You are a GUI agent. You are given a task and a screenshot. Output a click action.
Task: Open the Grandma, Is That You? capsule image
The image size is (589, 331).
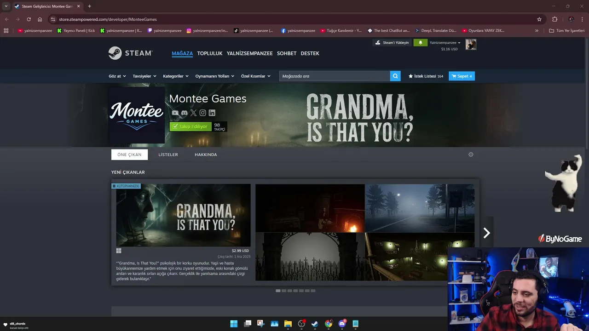183,215
